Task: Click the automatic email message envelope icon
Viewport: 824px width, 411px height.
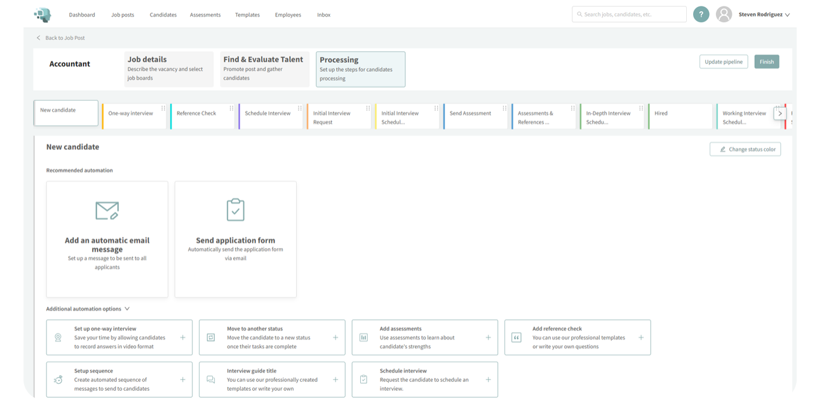Action: pos(107,210)
